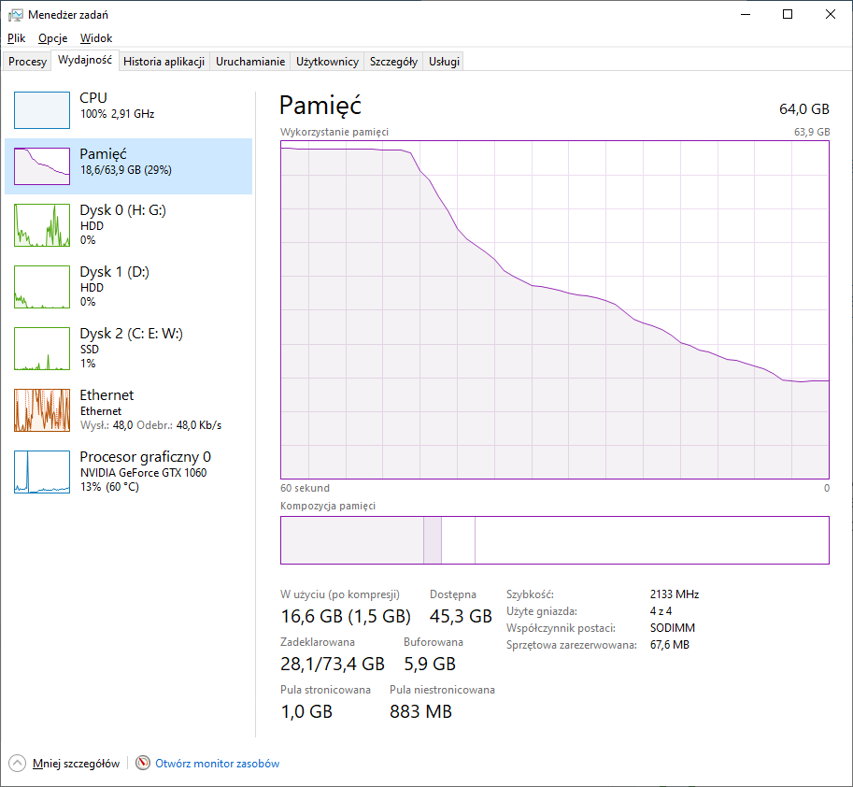The image size is (853, 787).
Task: Click the resource monitor icon
Action: tap(143, 763)
